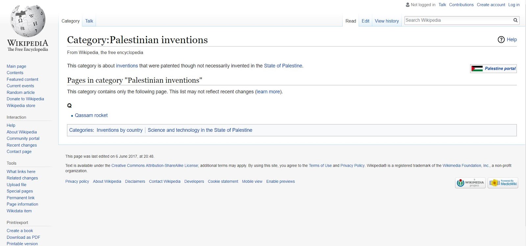Image resolution: width=526 pixels, height=246 pixels.
Task: Follow the State of Palestine link
Action: point(283,66)
